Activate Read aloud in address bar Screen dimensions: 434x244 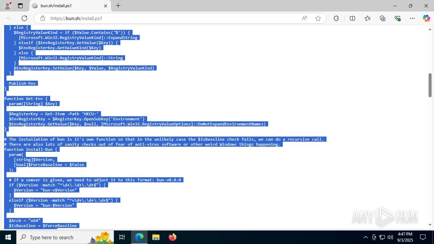coord(304,18)
